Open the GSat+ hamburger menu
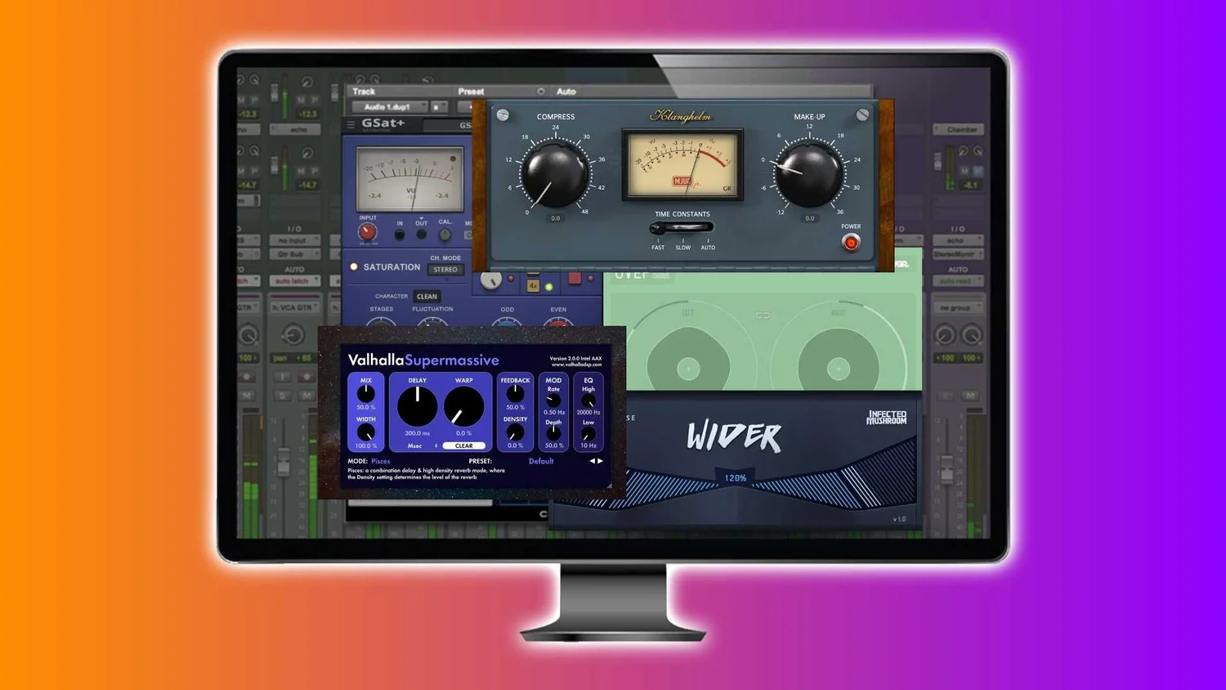1226x690 pixels. 351,123
